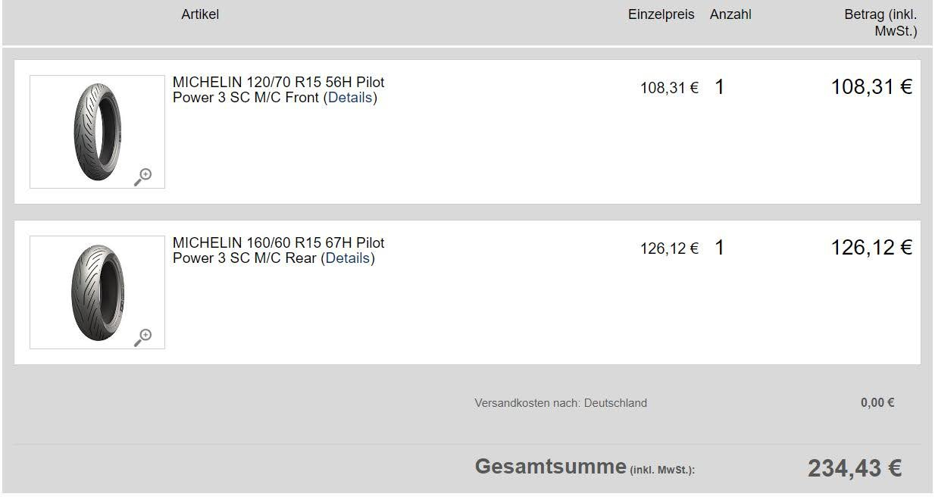Open Details link for 160/60 R15 Rear tire

pos(348,258)
